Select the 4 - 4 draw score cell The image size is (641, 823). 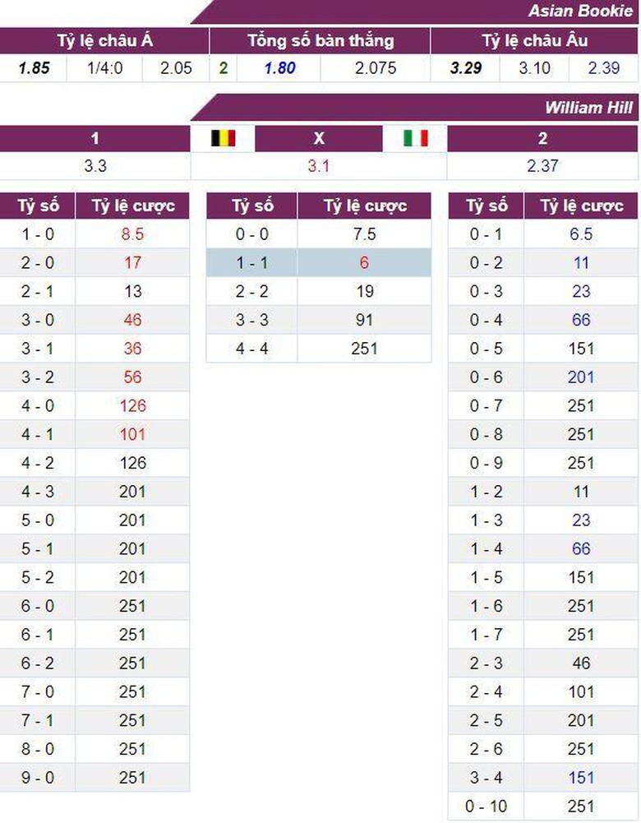(251, 349)
